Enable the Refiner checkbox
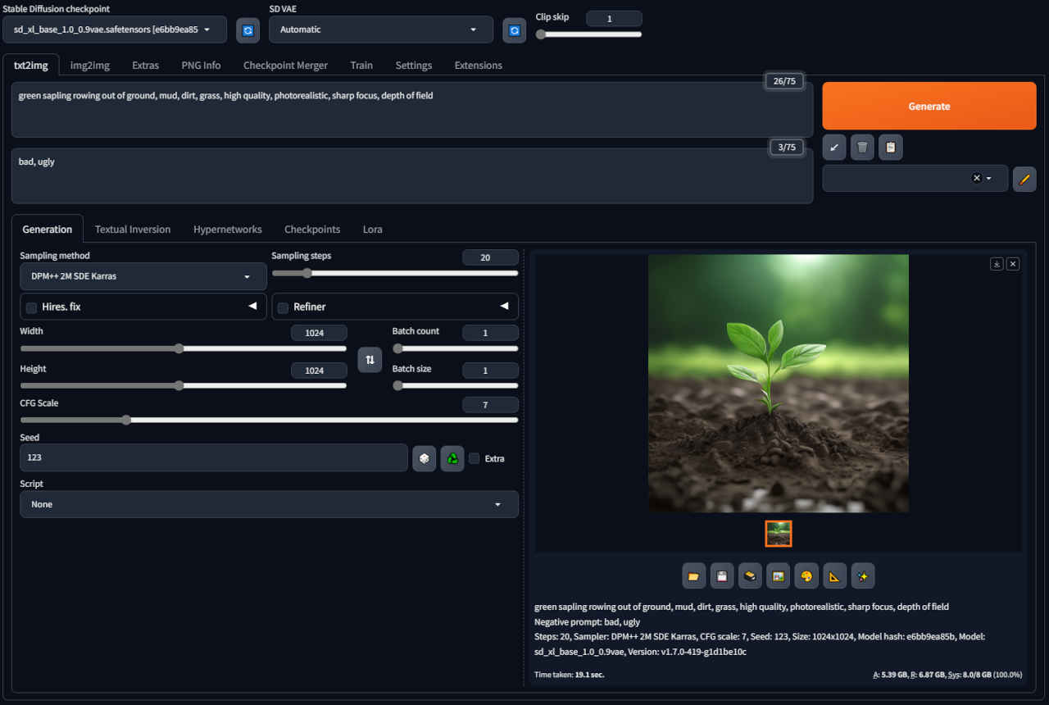This screenshot has height=705, width=1049. click(284, 307)
